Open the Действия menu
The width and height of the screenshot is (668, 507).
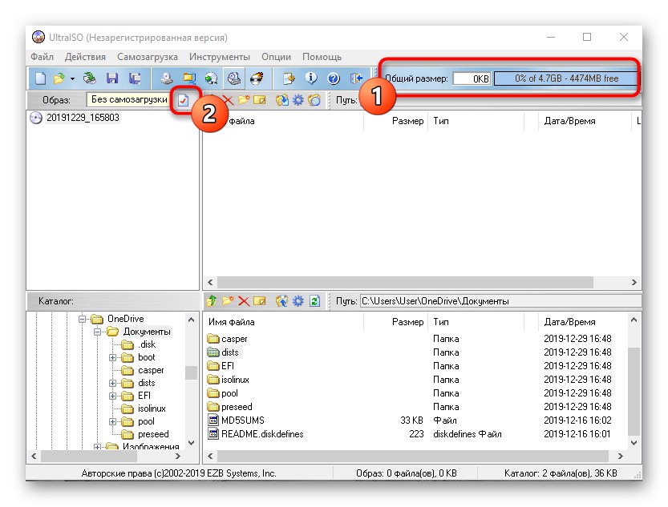click(x=85, y=57)
